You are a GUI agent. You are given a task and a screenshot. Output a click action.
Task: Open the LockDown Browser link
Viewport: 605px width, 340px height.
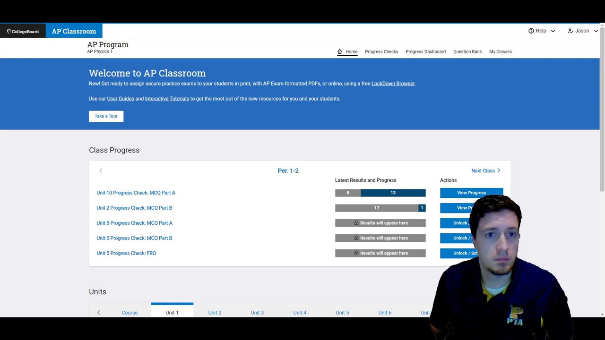pyautogui.click(x=393, y=84)
